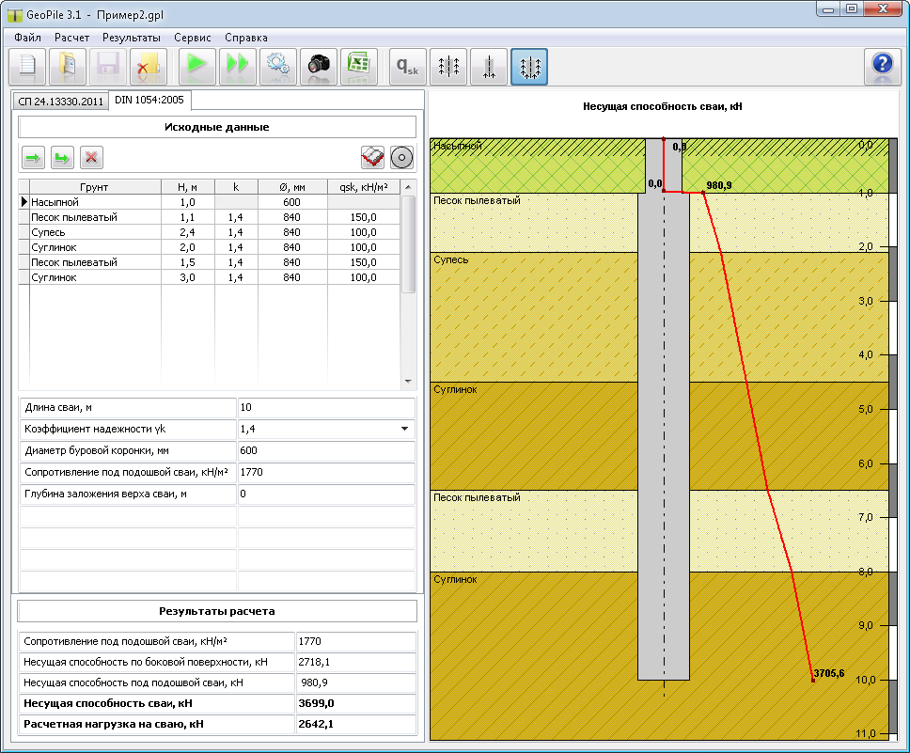Click the Длина сваи input field
This screenshot has height=753, width=910.
point(326,408)
